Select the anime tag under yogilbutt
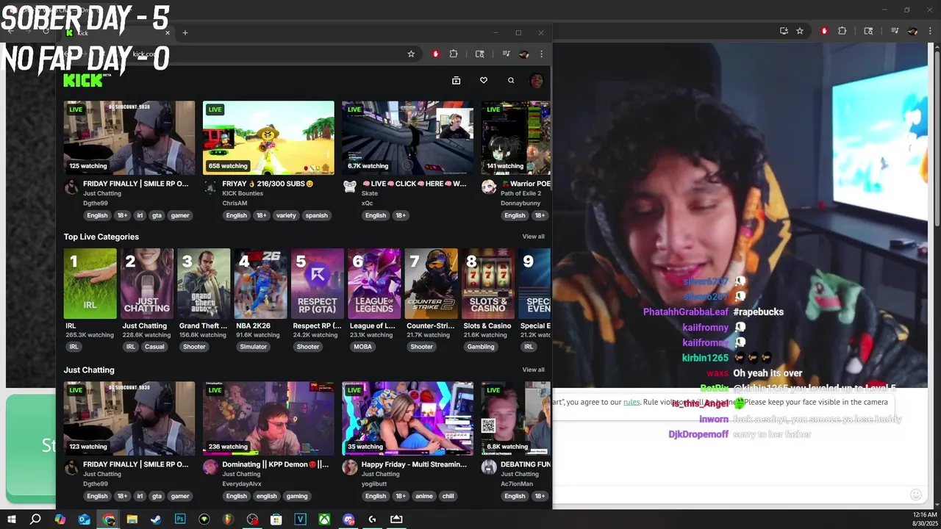 pyautogui.click(x=424, y=496)
